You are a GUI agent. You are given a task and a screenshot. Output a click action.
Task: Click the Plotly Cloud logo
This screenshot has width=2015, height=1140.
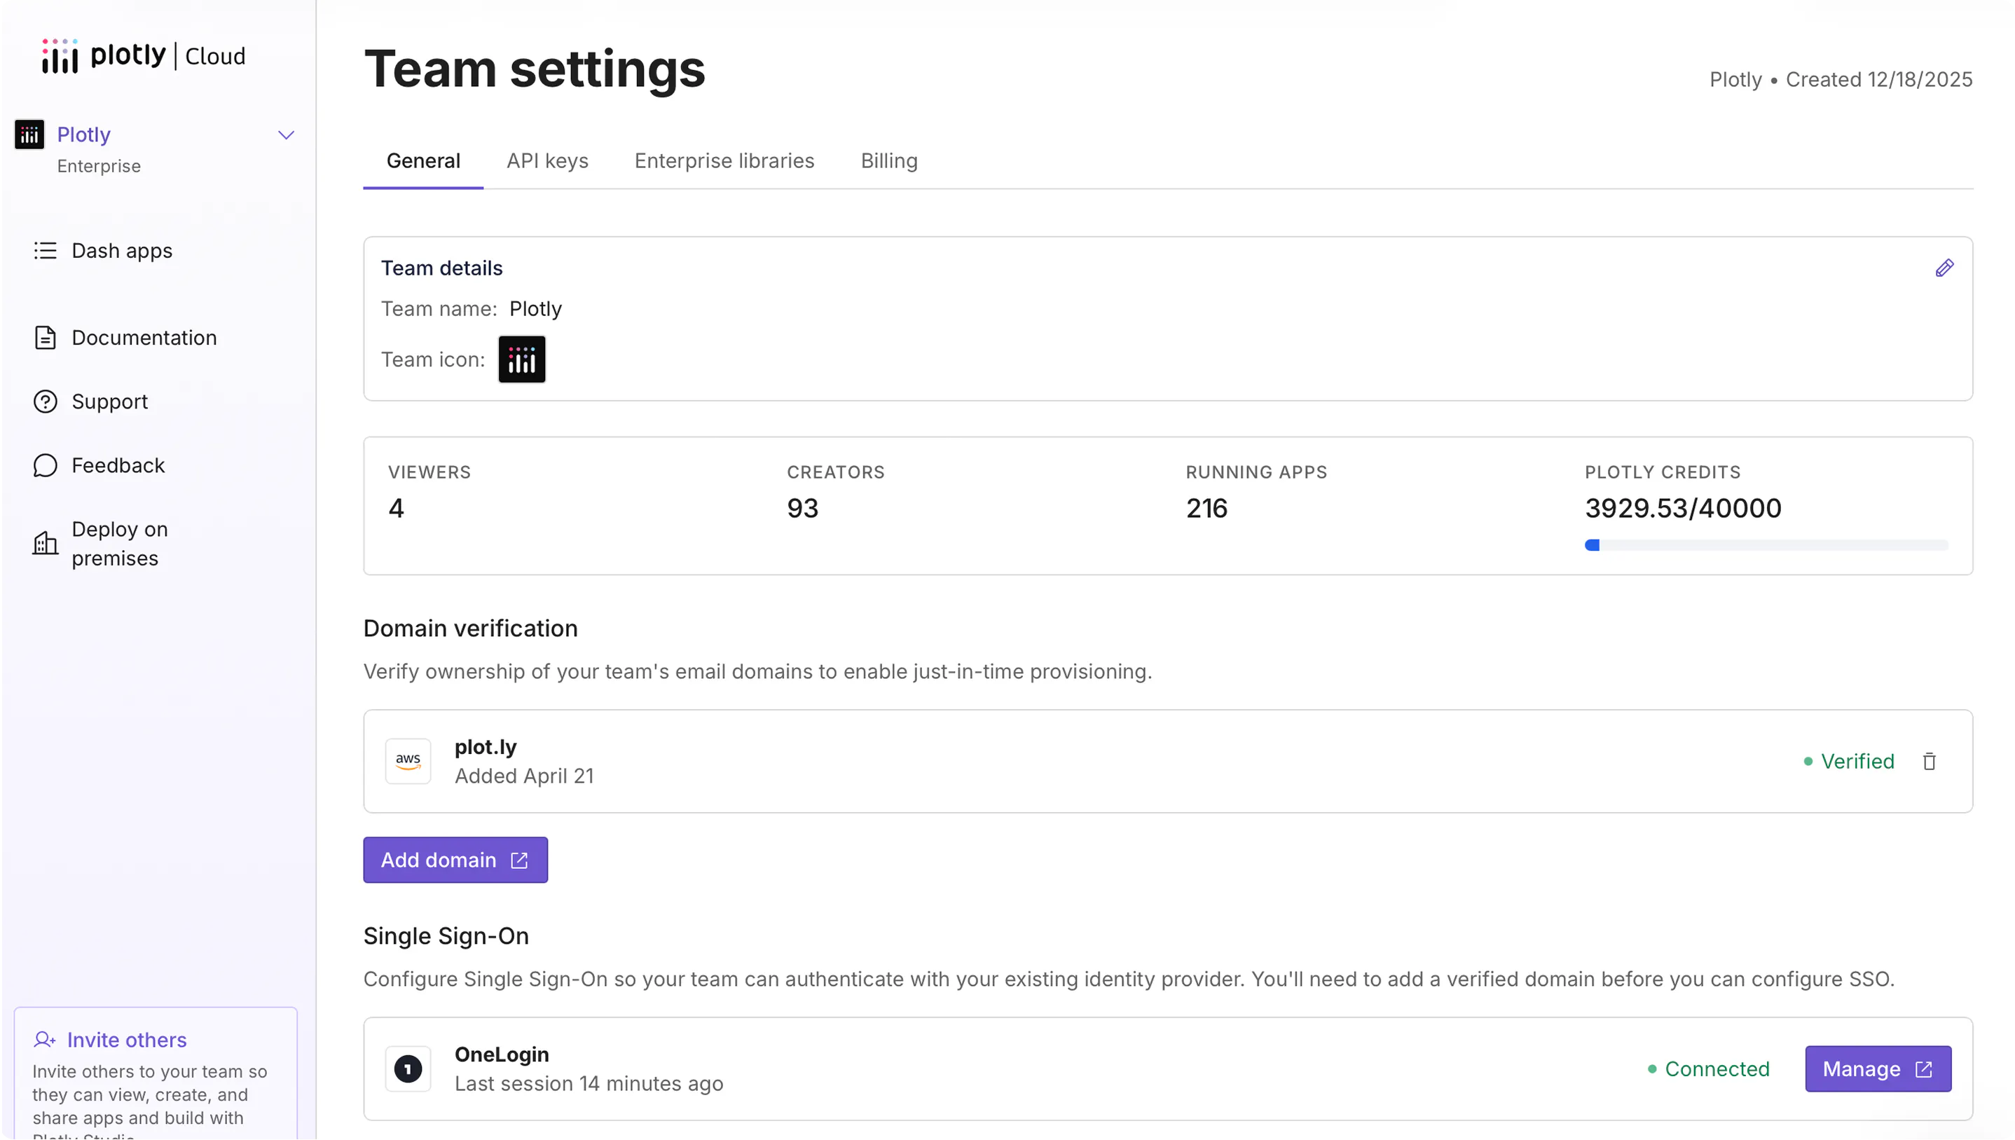pos(144,55)
